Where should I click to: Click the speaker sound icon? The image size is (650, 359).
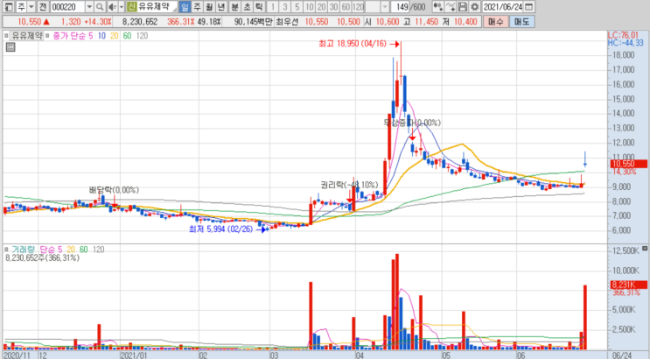[x=111, y=7]
